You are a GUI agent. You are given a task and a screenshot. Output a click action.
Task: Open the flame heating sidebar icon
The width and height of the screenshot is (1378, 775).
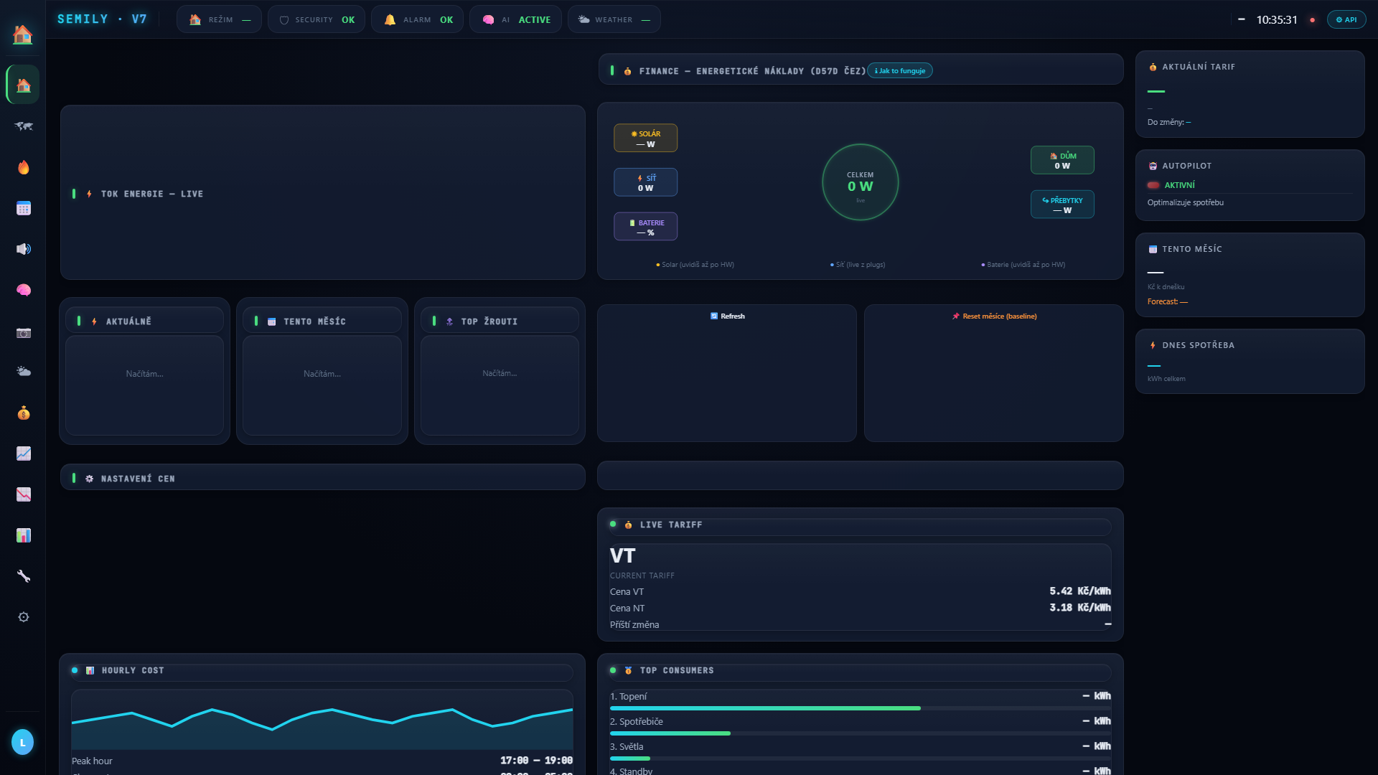[23, 167]
